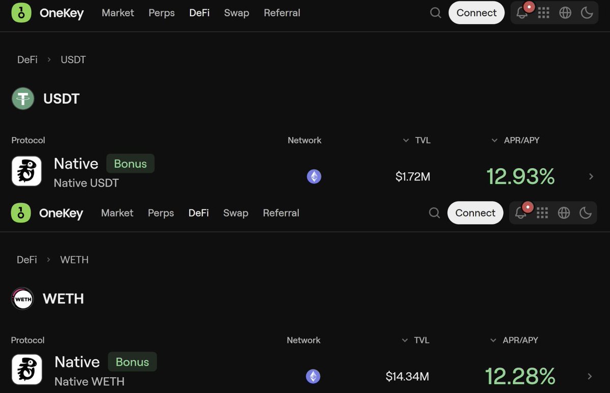Click the Network column header in WETH table
The image size is (610, 393).
[x=303, y=340]
